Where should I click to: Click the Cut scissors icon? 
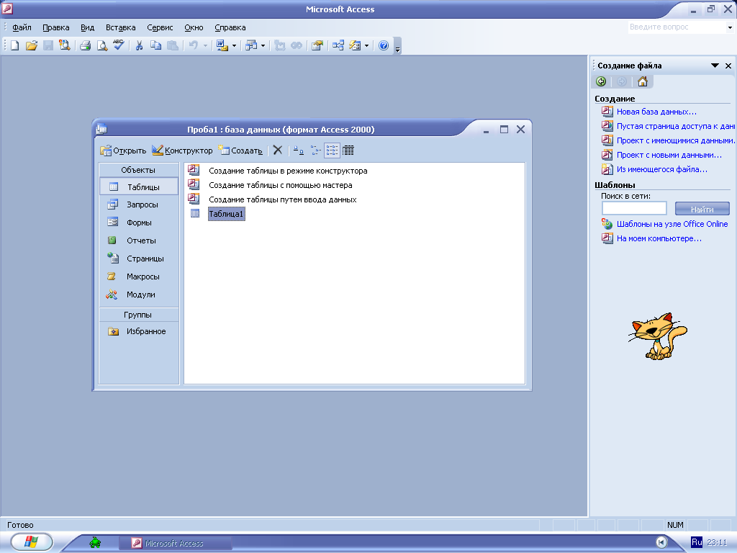[x=139, y=45]
